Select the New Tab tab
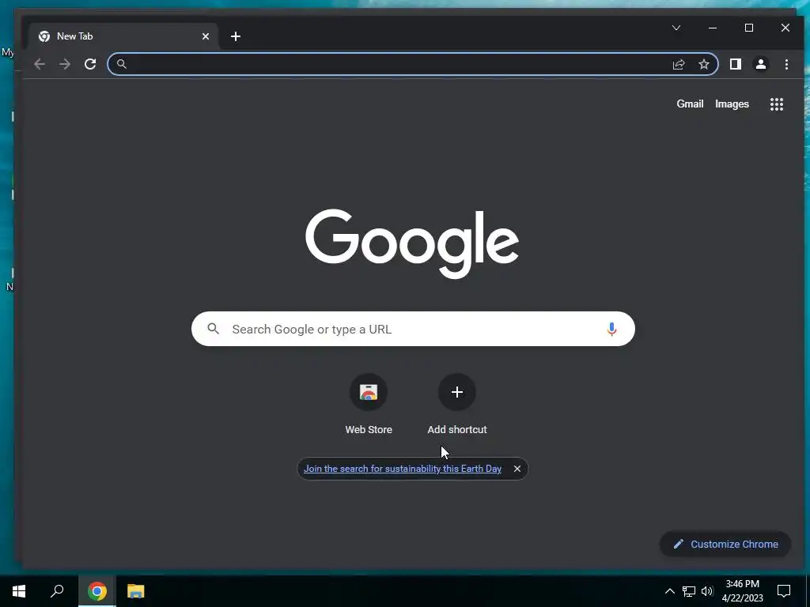 (x=124, y=36)
